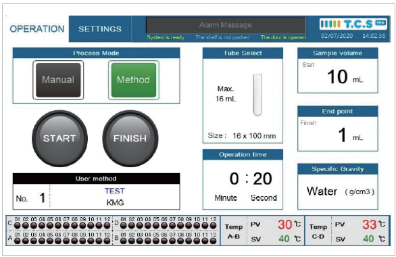
Task: Open the SETTINGS tab
Action: point(100,29)
